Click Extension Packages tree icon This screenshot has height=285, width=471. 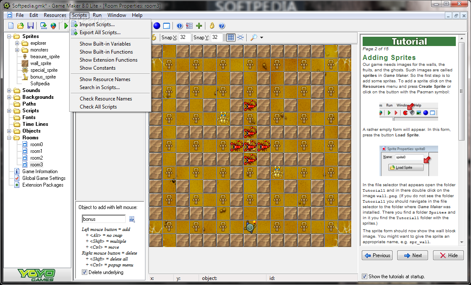(17, 185)
